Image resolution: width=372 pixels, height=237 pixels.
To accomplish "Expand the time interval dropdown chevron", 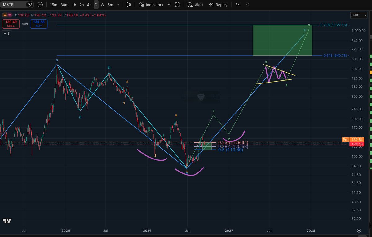I will [118, 5].
